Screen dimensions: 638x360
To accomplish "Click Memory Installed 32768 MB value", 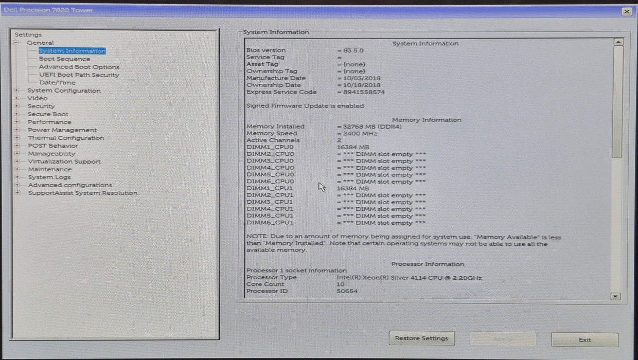I will pos(373,127).
